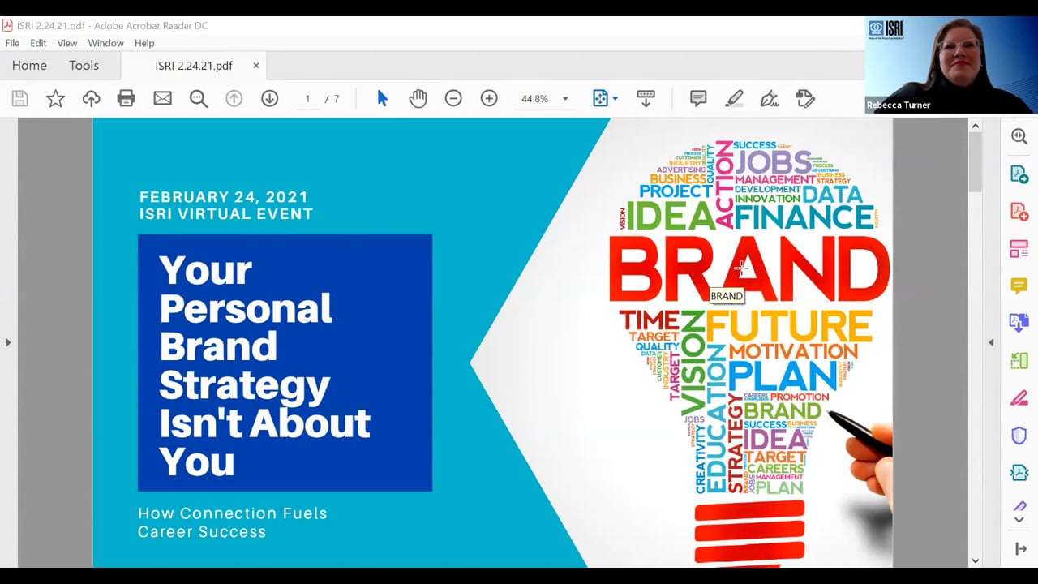Go to next page arrow

click(269, 99)
